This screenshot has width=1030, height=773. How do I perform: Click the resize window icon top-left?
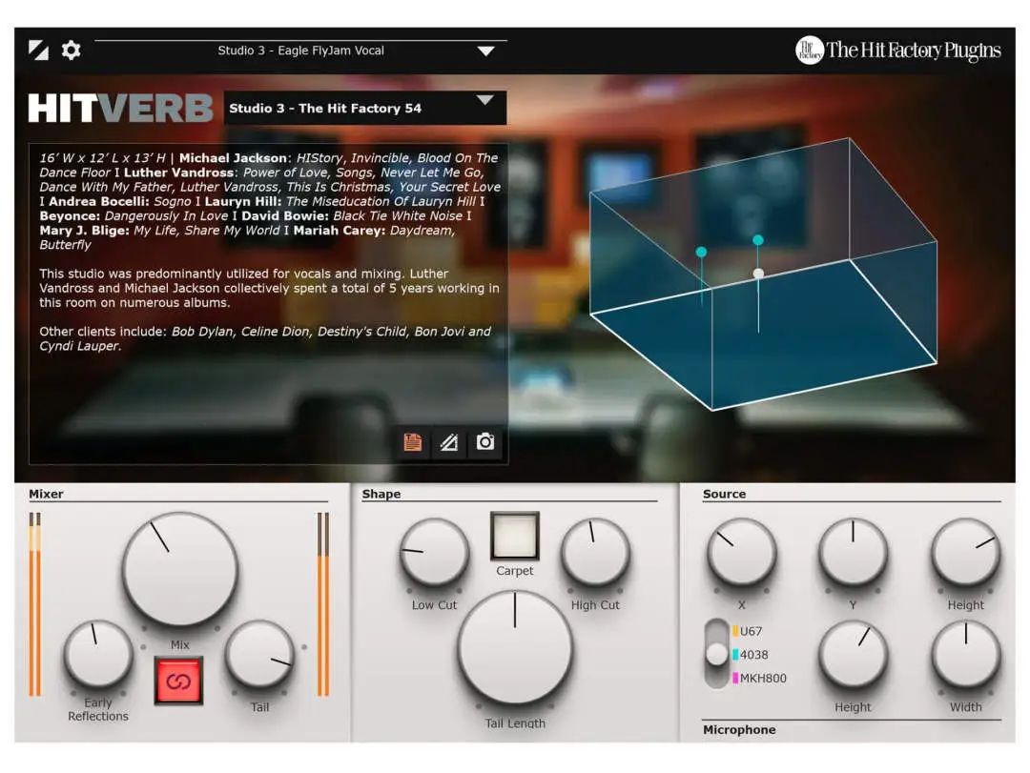pyautogui.click(x=38, y=50)
